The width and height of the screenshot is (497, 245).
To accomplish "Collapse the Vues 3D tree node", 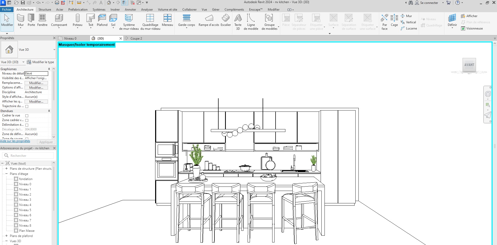I will [x=6, y=241].
